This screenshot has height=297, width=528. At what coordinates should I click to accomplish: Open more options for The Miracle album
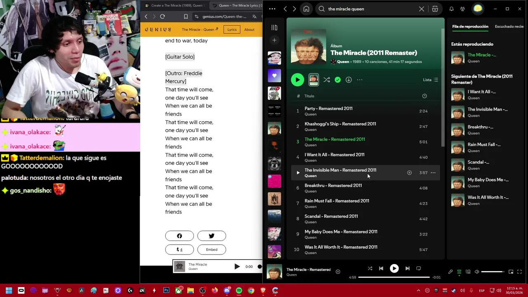pyautogui.click(x=359, y=80)
